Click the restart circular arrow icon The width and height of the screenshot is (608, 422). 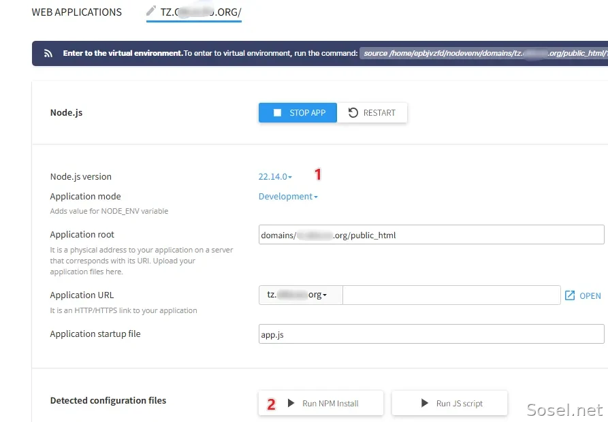click(x=353, y=113)
